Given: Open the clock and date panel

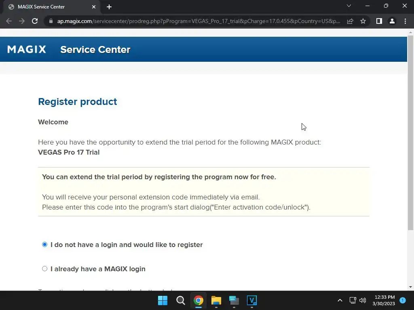Looking at the screenshot, I should tap(384, 300).
